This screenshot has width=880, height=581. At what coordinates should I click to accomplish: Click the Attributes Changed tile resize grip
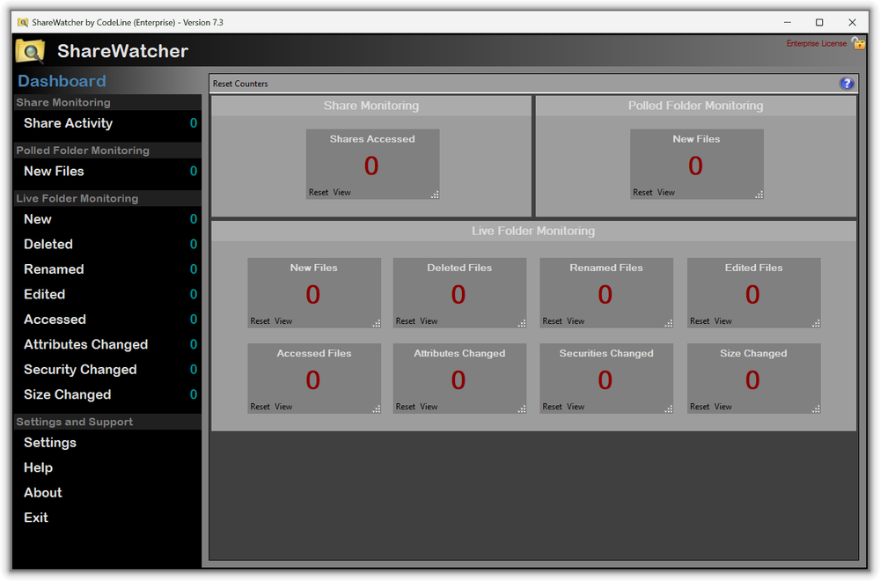click(x=522, y=409)
